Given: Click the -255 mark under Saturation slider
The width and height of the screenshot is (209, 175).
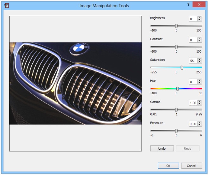Looking at the screenshot, I should pyautogui.click(x=154, y=72).
